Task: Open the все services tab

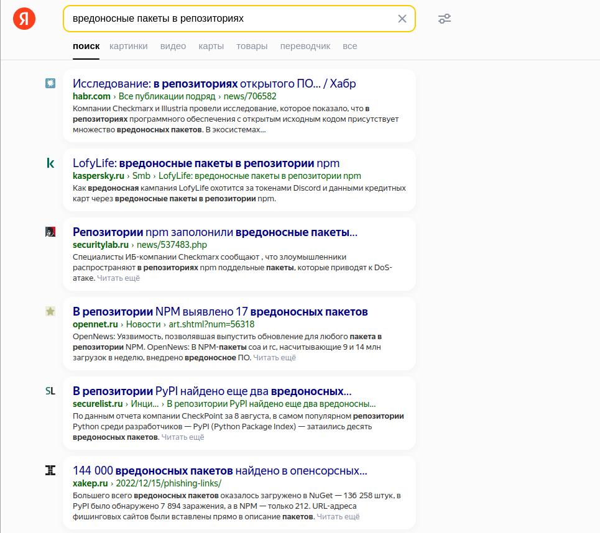Action: tap(350, 46)
